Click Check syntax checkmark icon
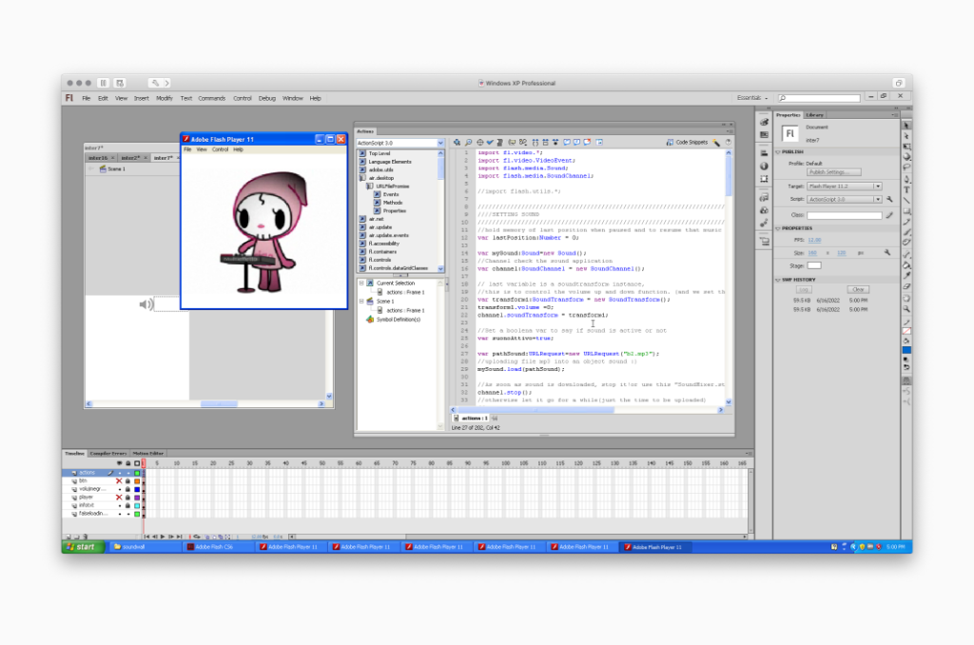This screenshot has height=645, width=974. pos(490,143)
